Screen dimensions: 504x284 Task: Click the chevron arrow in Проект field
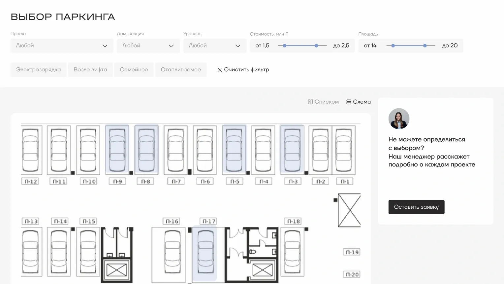[x=105, y=46]
